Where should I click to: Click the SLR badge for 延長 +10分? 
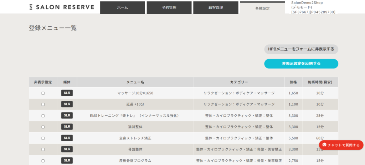(67, 104)
